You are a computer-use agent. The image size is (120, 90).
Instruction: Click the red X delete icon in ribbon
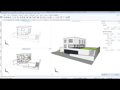51,17
